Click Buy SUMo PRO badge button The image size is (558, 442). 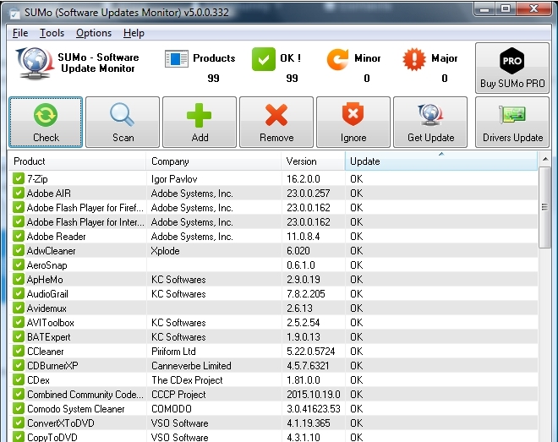pos(512,68)
